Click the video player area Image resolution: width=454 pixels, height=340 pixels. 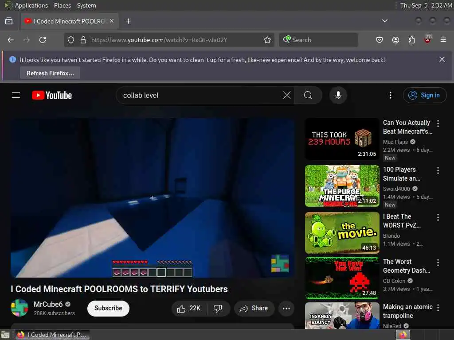153,198
